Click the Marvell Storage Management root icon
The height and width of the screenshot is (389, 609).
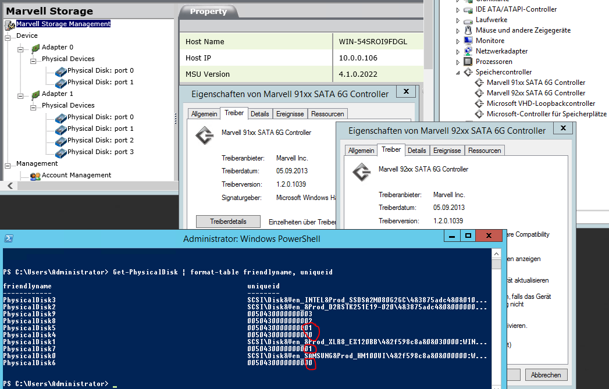[10, 25]
